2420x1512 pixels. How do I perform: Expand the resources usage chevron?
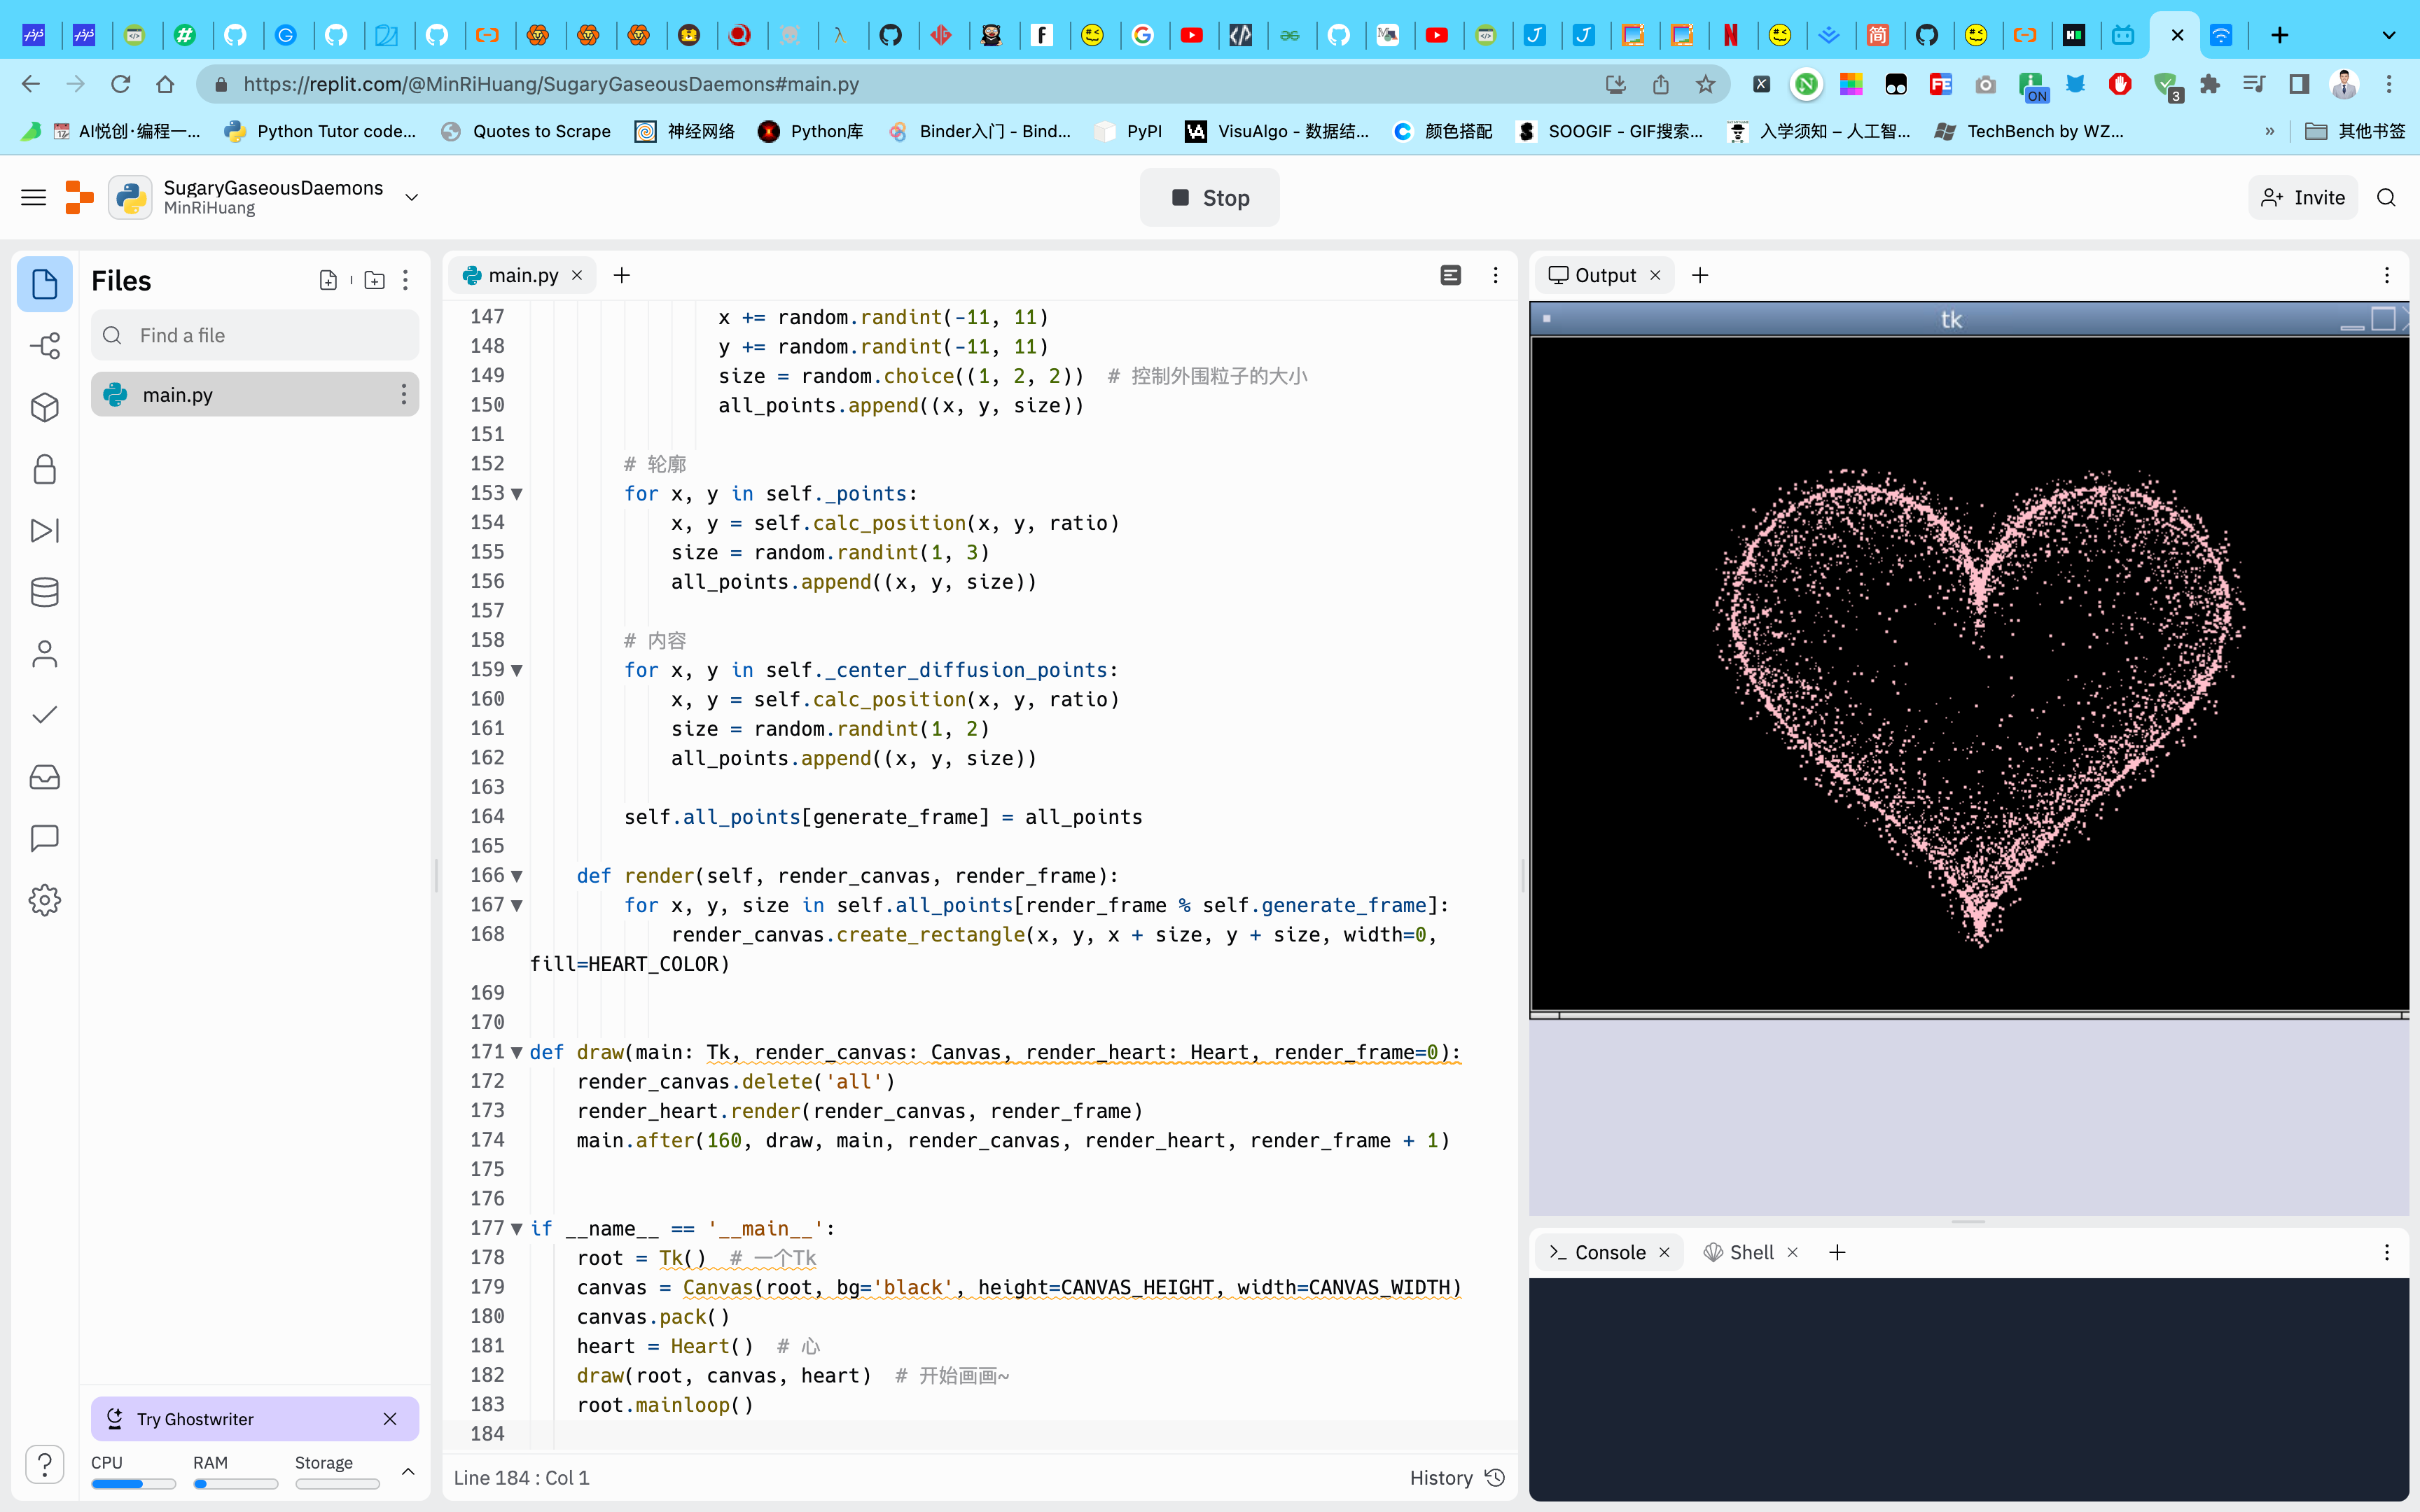[x=408, y=1471]
